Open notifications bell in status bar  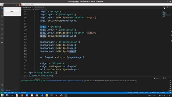170,93
